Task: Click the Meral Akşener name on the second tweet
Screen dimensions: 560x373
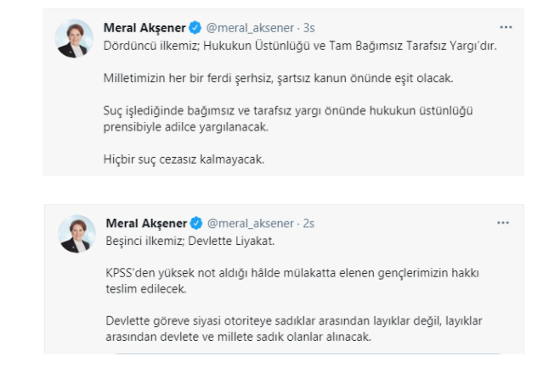Action: (x=145, y=224)
